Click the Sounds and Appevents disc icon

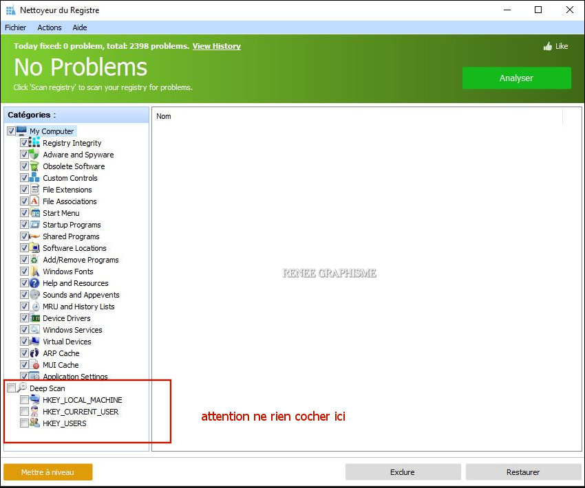pos(34,295)
